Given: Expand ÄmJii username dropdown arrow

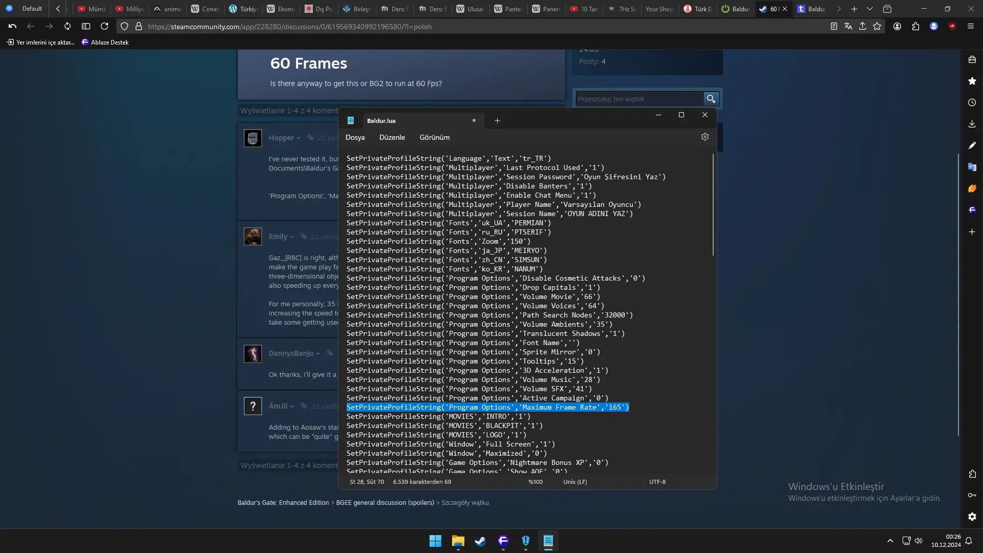Looking at the screenshot, I should click(292, 407).
